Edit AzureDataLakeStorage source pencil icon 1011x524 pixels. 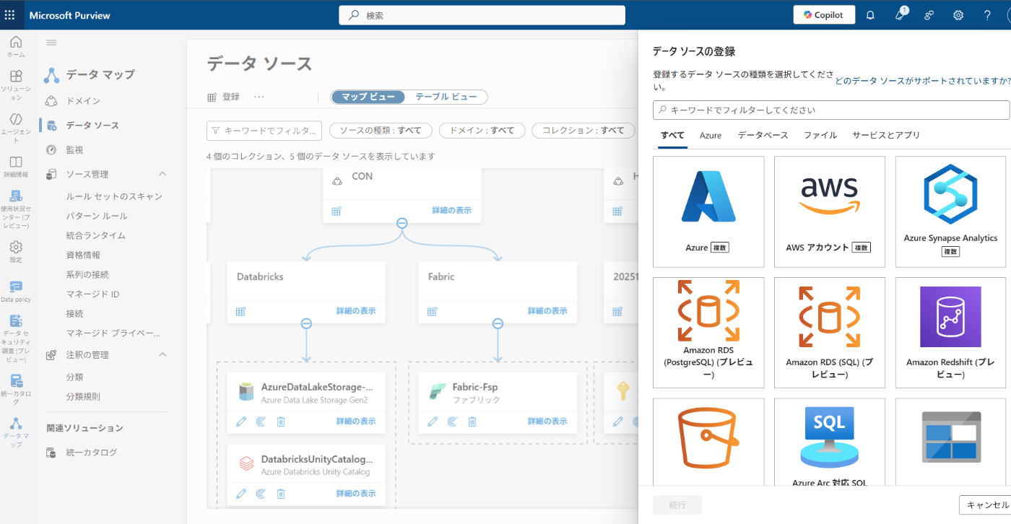(241, 422)
